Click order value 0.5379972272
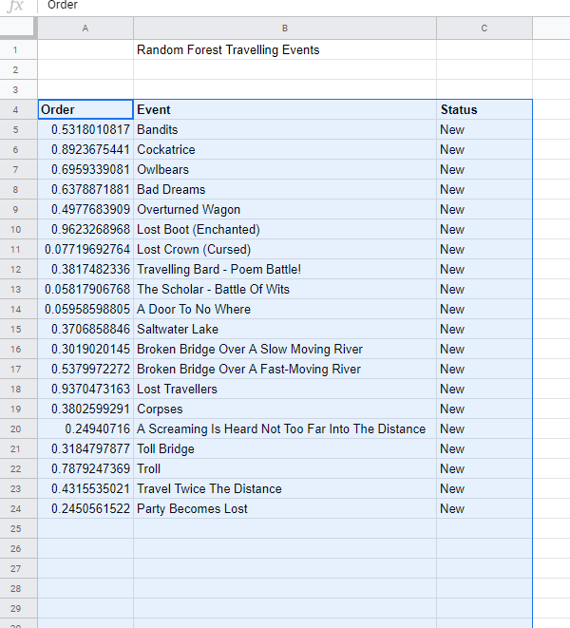The width and height of the screenshot is (570, 628). [85, 370]
